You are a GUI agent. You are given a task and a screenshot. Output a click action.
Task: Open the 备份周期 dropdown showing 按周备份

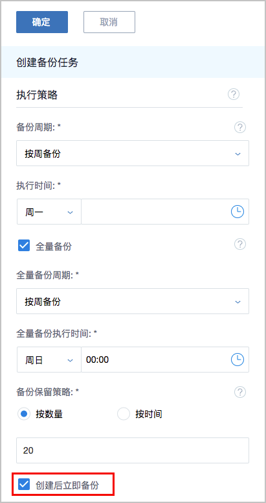[133, 153]
